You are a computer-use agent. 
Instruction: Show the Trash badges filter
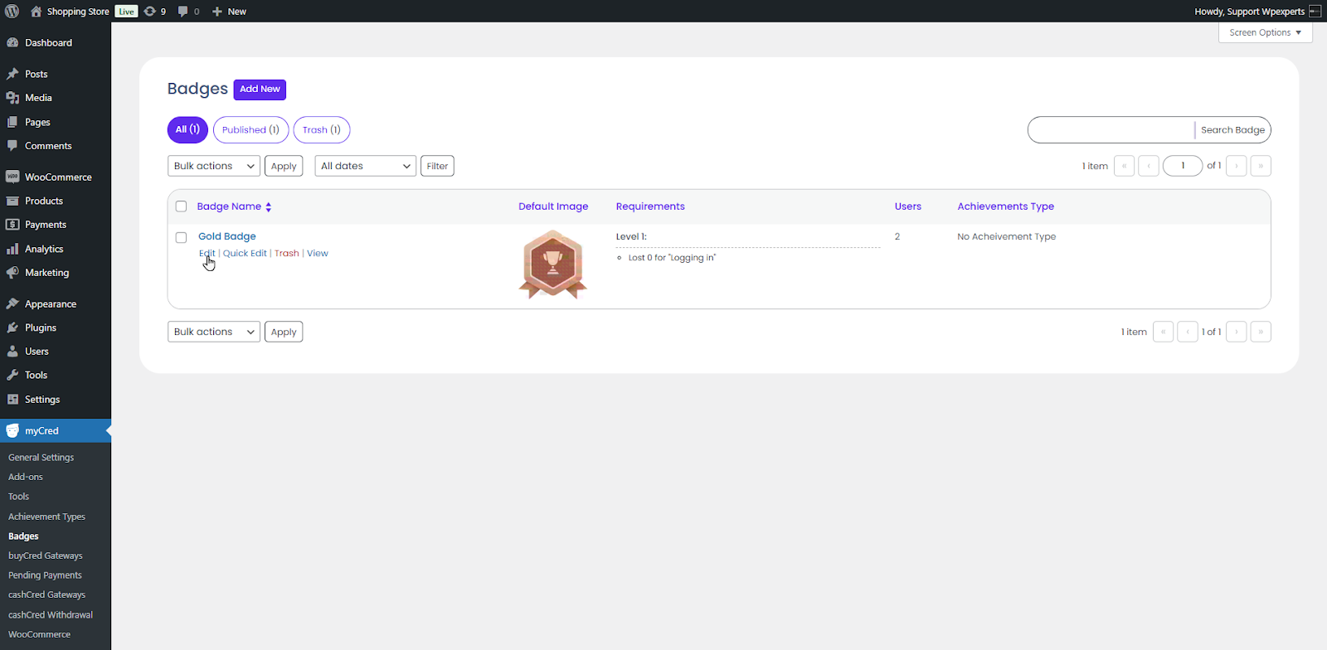pyautogui.click(x=321, y=130)
